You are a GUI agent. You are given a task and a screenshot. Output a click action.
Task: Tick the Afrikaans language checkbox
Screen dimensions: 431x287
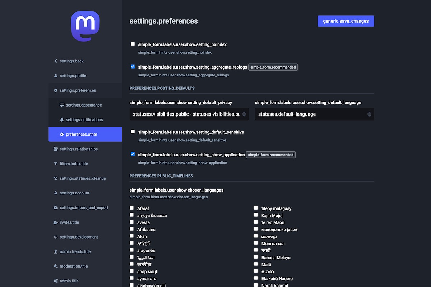pyautogui.click(x=132, y=229)
